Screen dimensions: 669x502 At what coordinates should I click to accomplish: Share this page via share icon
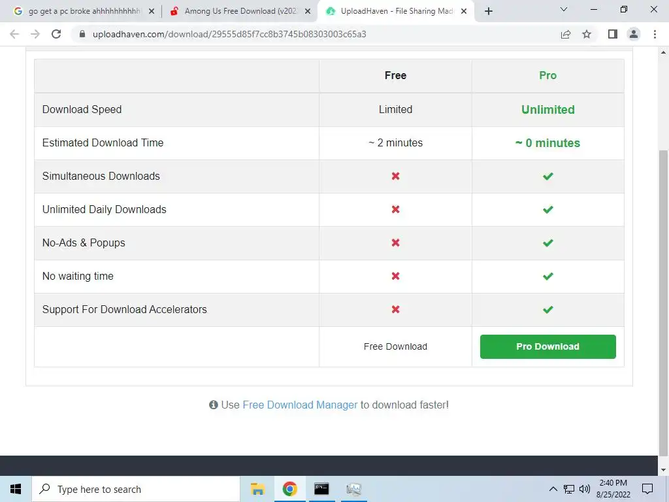pos(566,34)
